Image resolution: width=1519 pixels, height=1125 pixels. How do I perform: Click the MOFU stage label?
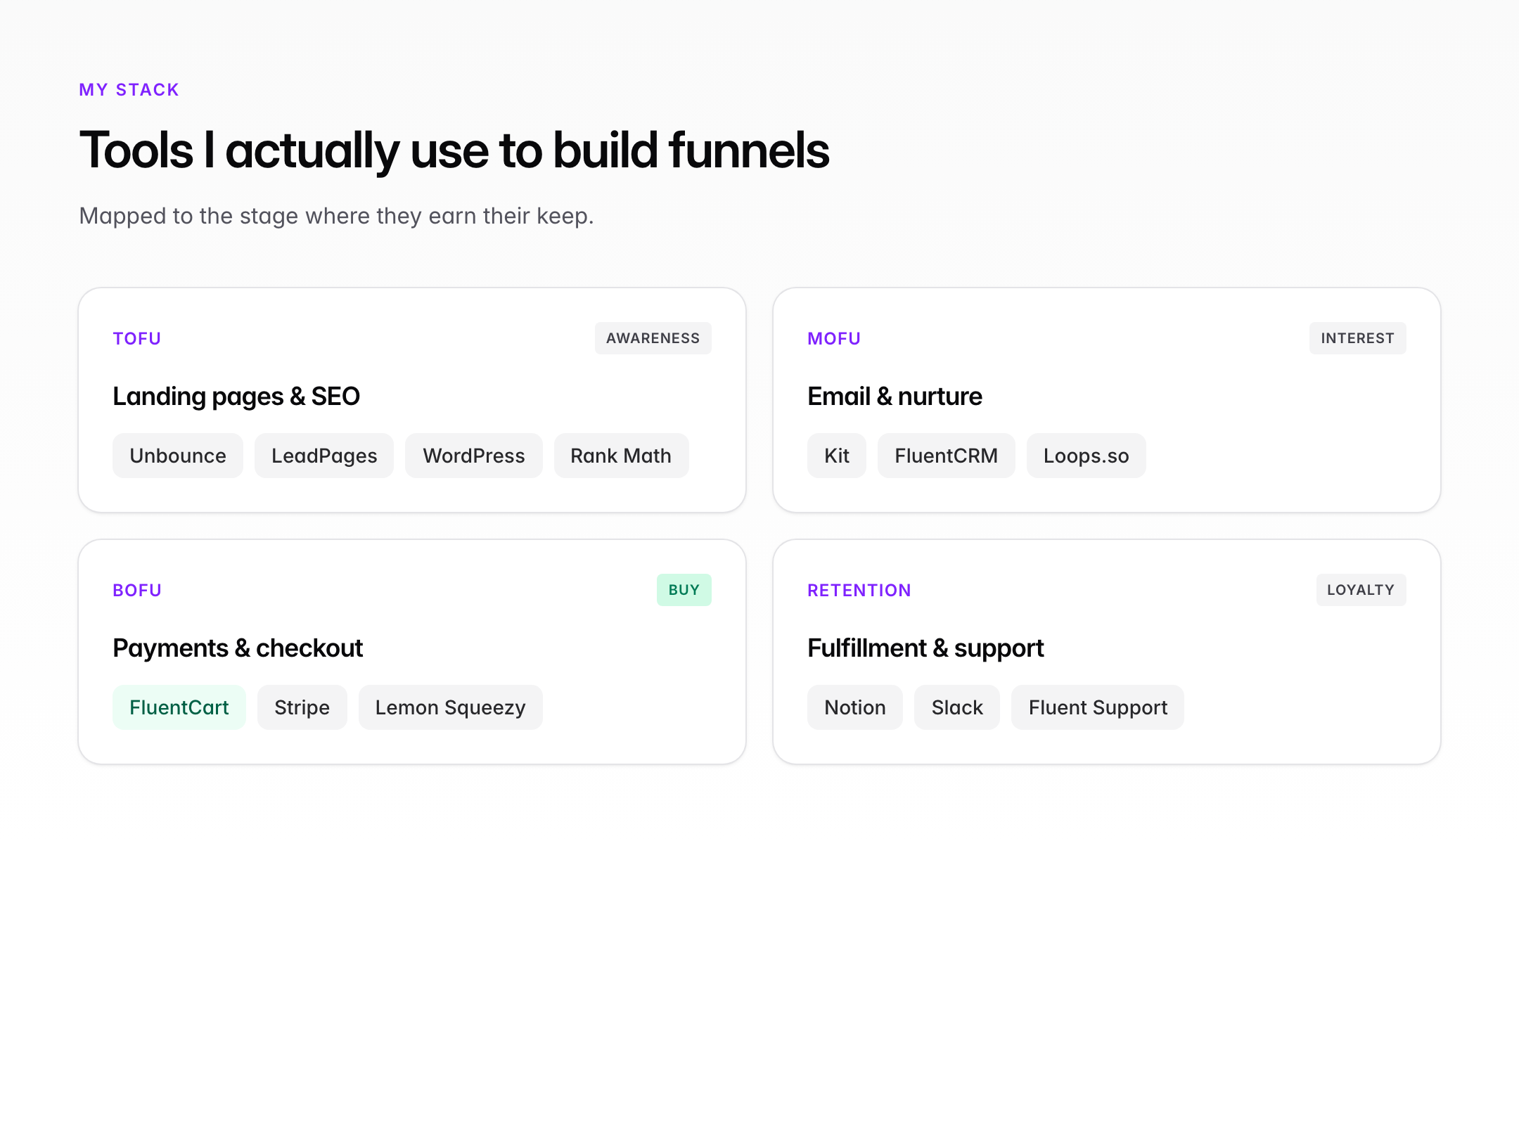tap(834, 339)
